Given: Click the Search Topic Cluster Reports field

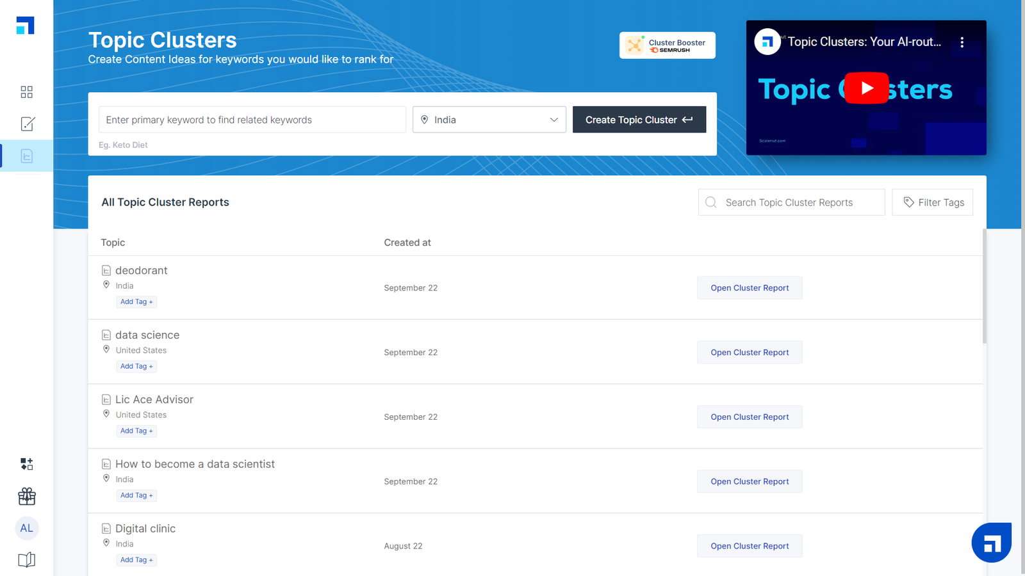Looking at the screenshot, I should [791, 202].
